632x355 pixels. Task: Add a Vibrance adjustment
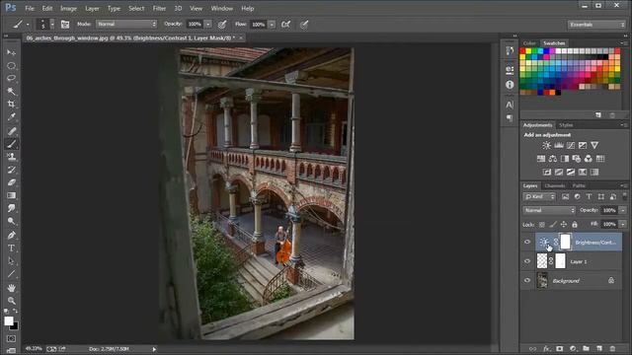594,145
